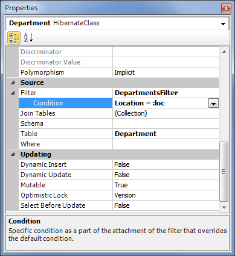The image size is (235, 256).
Task: Click the empty Discriminator value field
Action: click(x=166, y=52)
